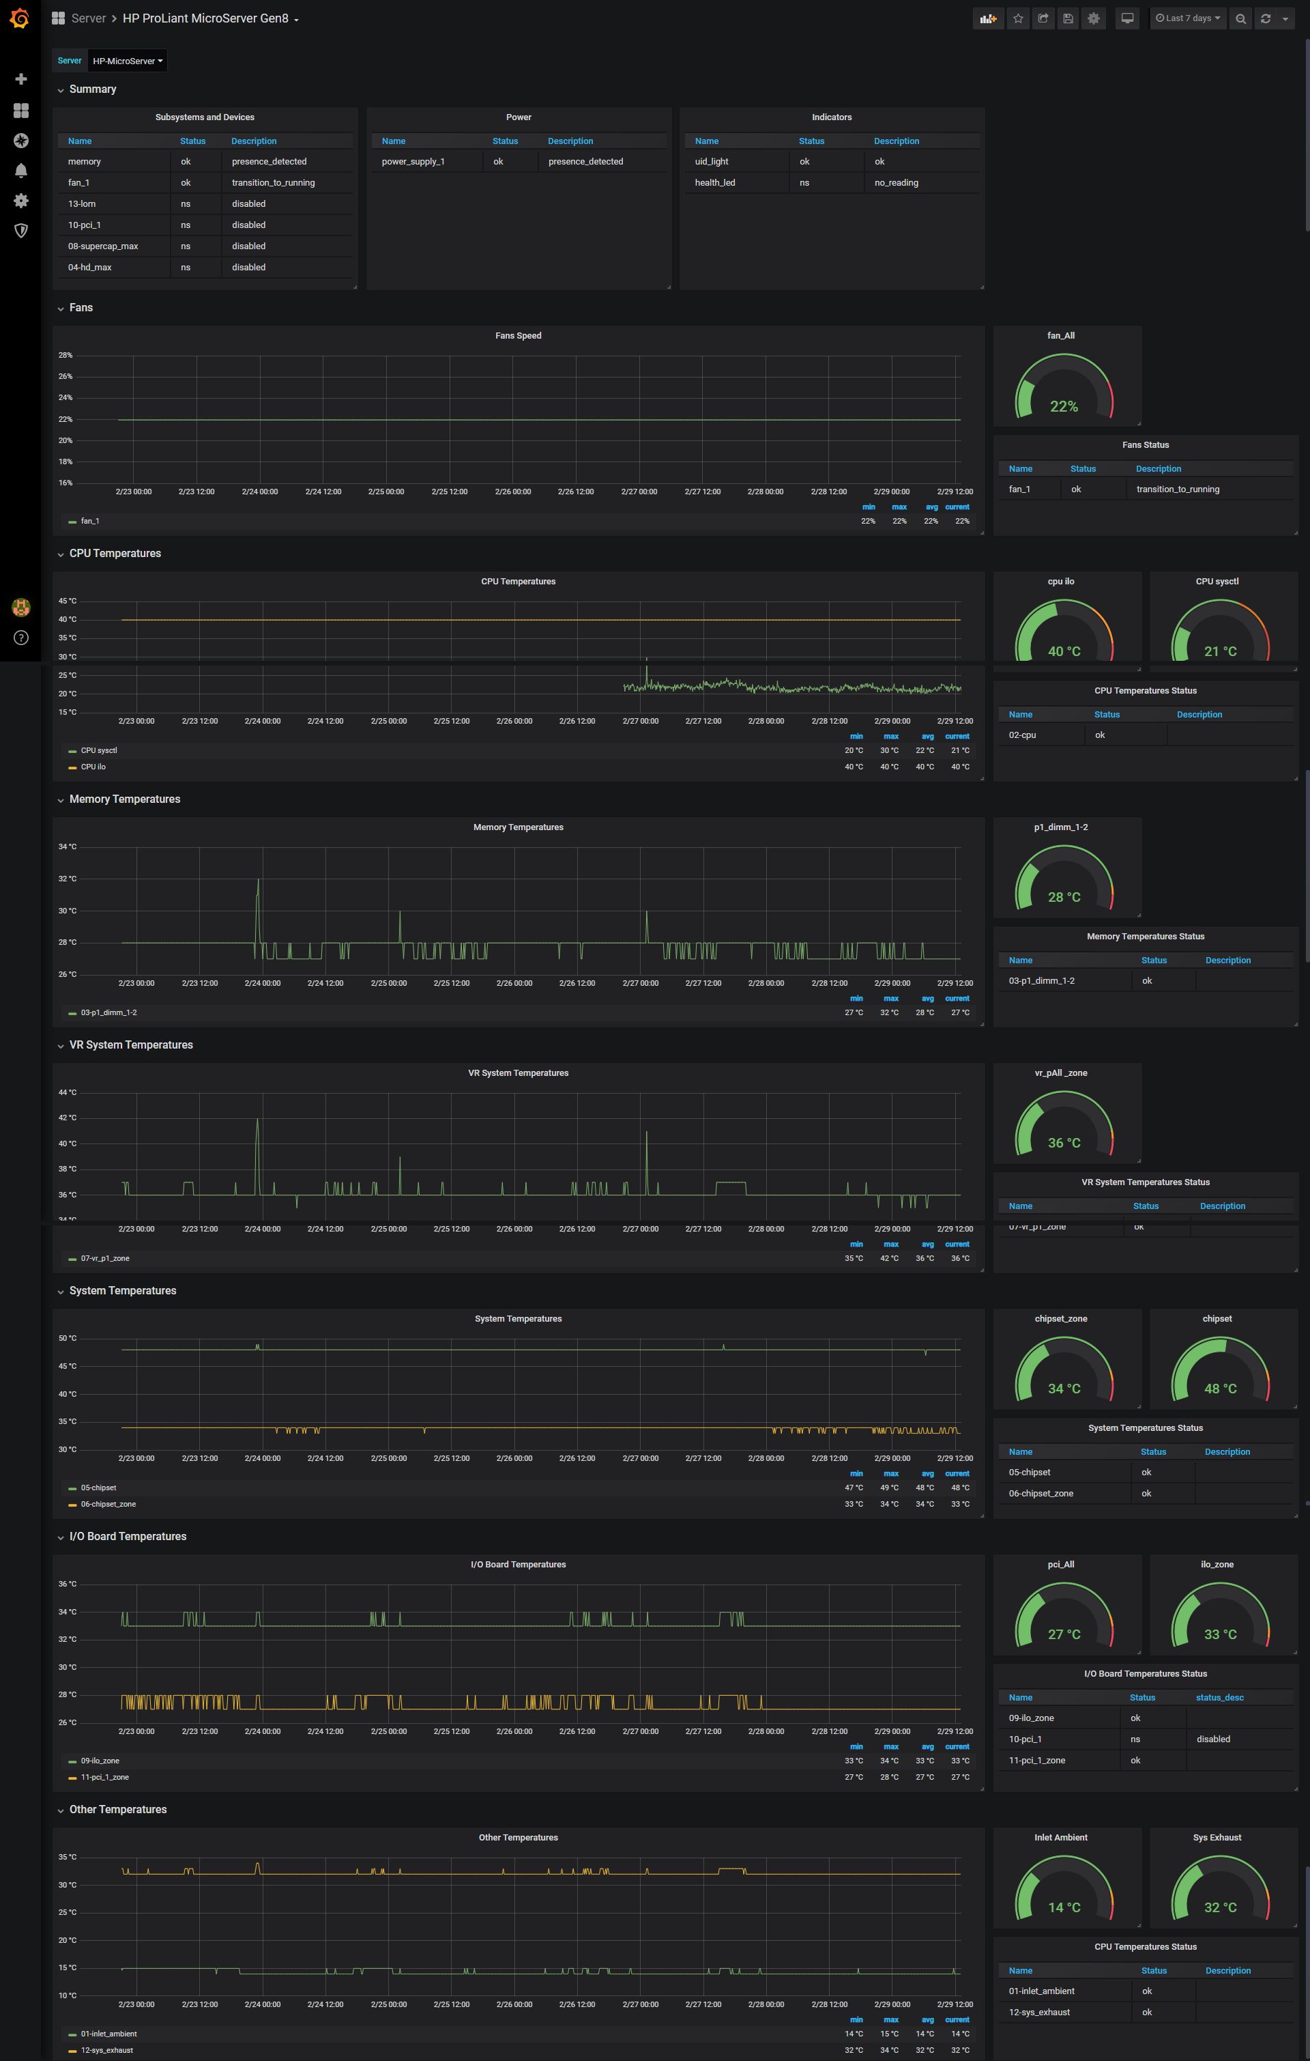Open the Last 7 days time picker

[1188, 19]
